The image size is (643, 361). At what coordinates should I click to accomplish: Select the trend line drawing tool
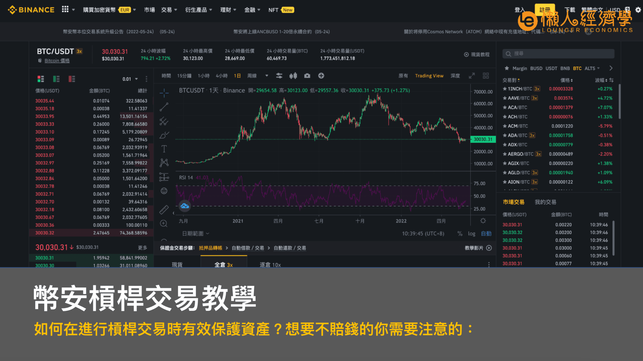[x=164, y=107]
